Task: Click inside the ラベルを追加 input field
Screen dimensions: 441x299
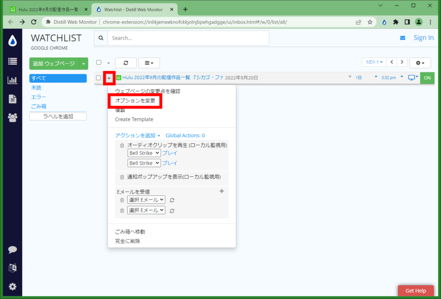Action: point(58,116)
